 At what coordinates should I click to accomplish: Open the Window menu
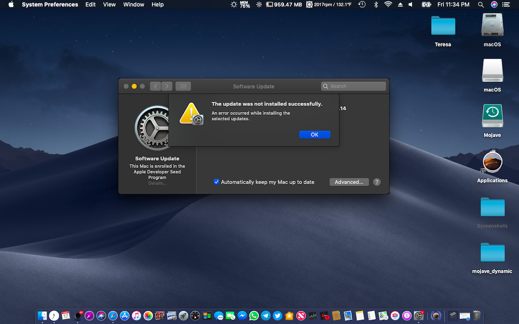click(x=134, y=4)
